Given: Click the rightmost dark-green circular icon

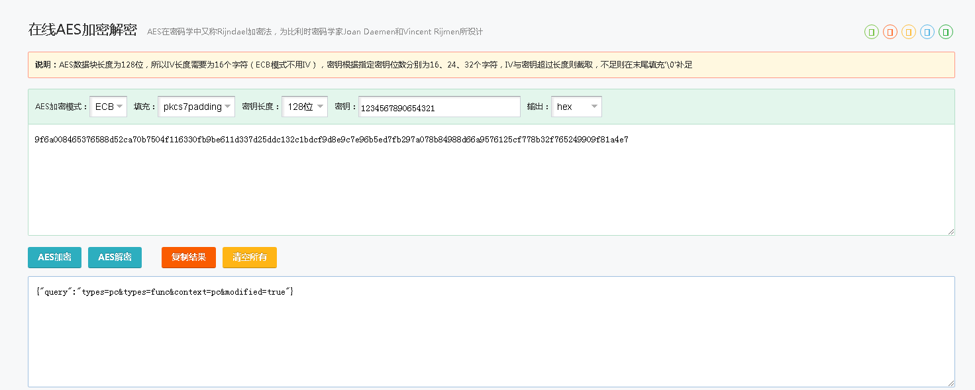Looking at the screenshot, I should (x=946, y=32).
